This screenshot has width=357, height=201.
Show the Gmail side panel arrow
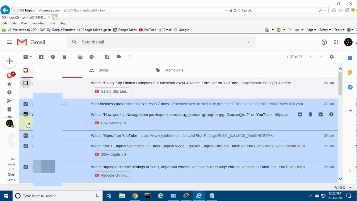tap(350, 171)
